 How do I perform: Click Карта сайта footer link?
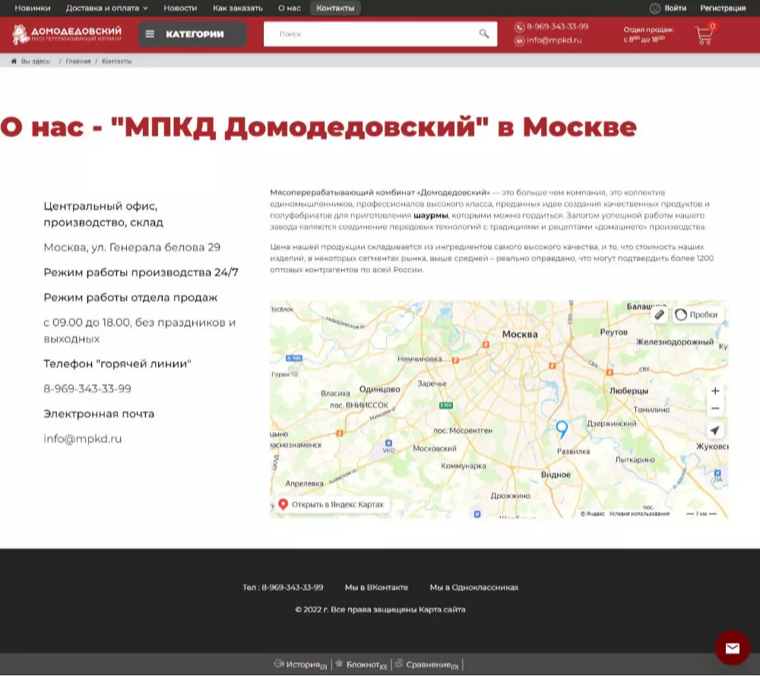click(x=442, y=610)
